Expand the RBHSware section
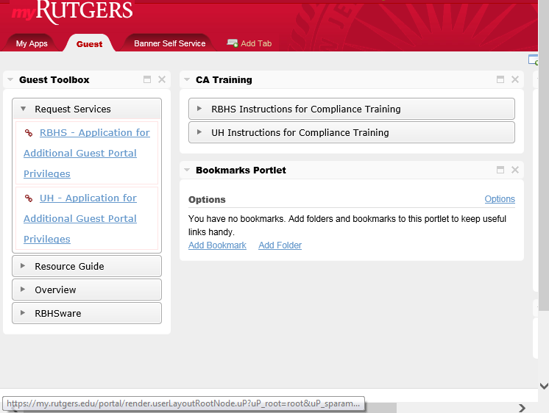The image size is (549, 413). pos(87,313)
